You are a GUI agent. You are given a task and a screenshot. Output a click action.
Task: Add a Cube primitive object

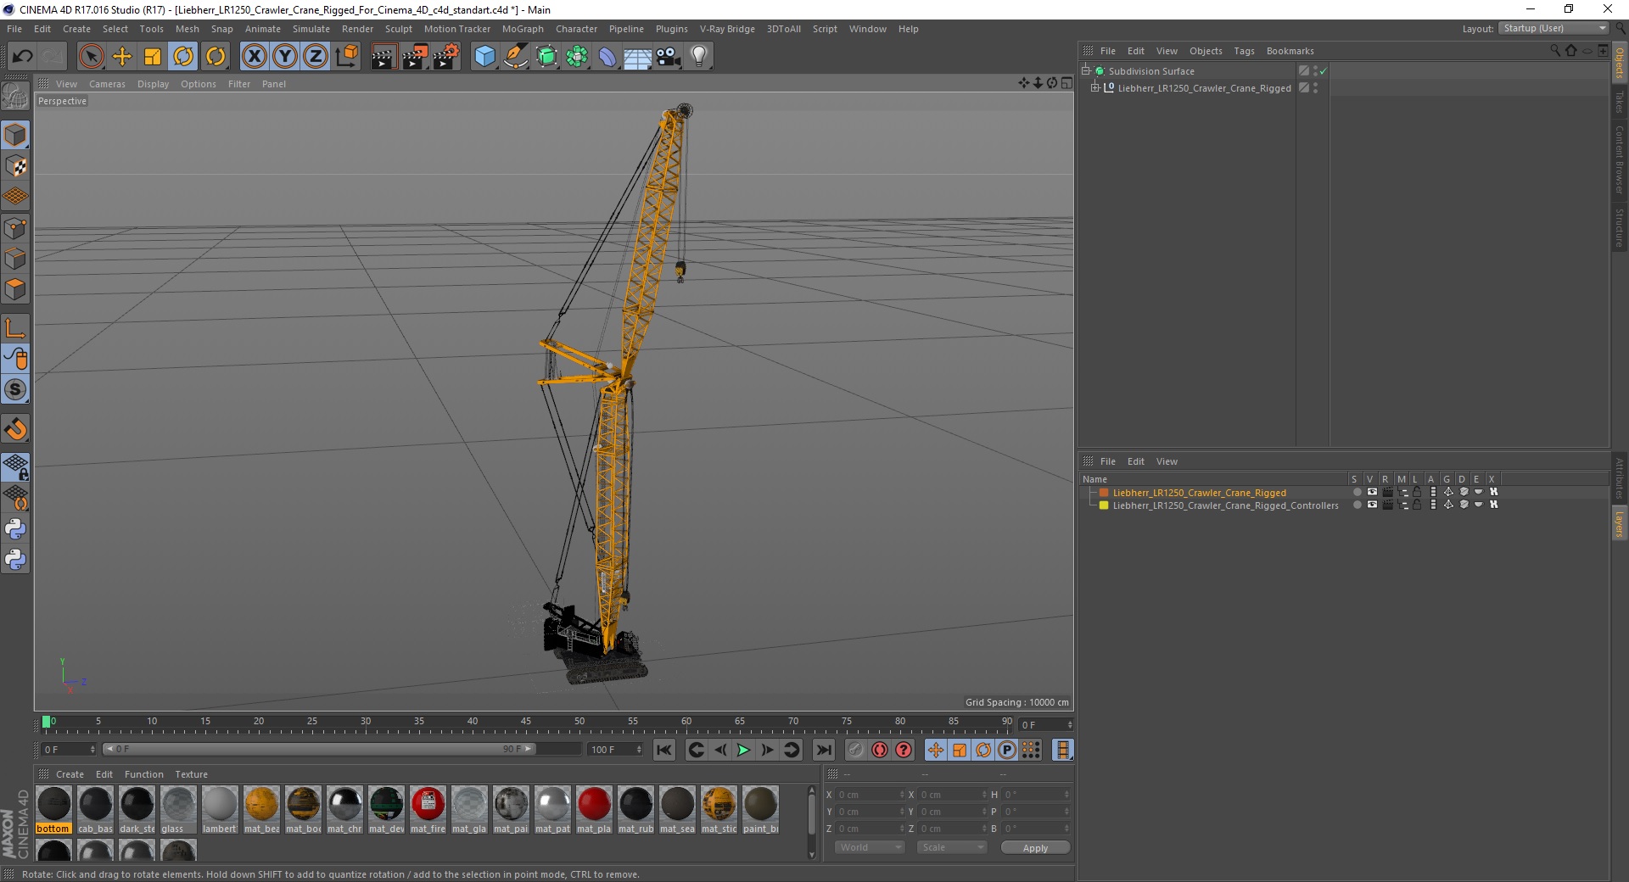(484, 57)
